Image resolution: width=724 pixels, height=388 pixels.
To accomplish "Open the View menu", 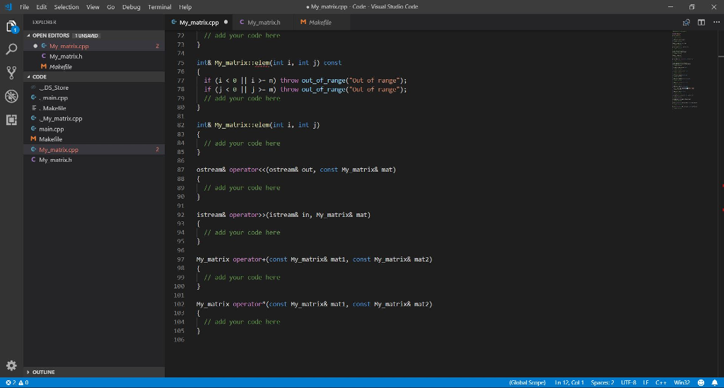I will click(93, 7).
